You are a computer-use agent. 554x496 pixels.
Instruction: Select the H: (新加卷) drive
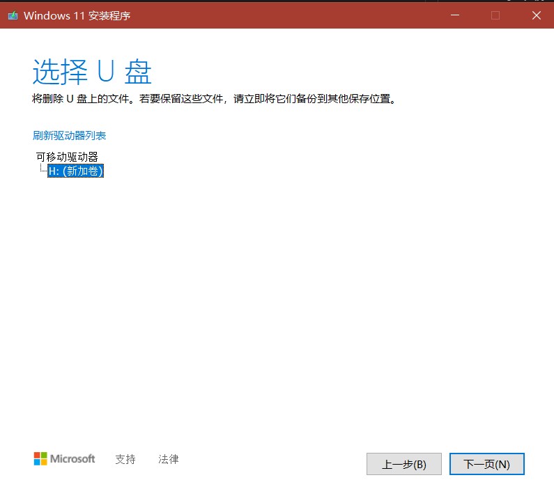(x=76, y=171)
